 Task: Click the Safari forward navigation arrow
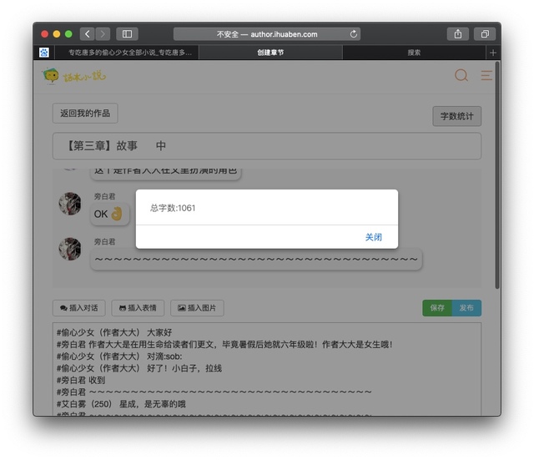103,34
